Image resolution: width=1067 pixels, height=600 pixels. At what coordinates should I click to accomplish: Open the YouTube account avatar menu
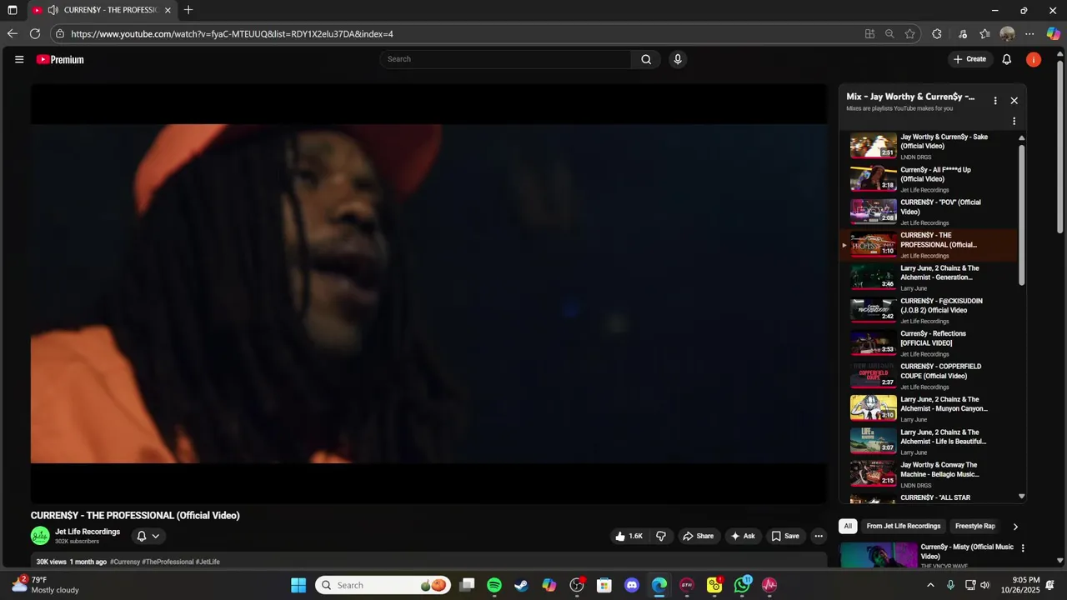pos(1034,59)
